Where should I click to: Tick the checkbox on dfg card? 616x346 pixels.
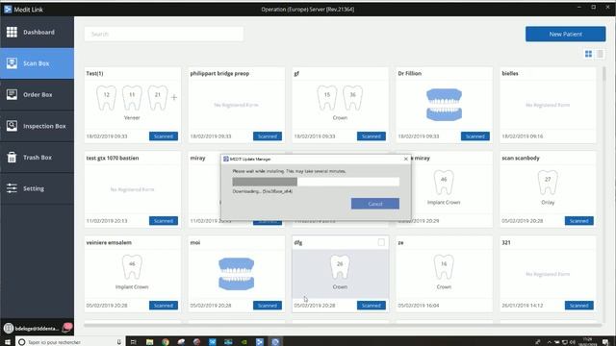click(381, 242)
